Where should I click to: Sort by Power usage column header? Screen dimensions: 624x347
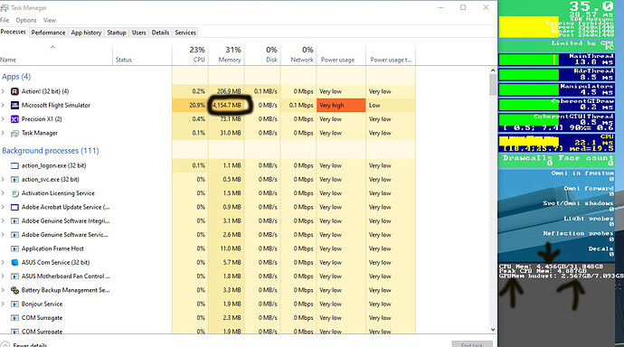coord(341,55)
